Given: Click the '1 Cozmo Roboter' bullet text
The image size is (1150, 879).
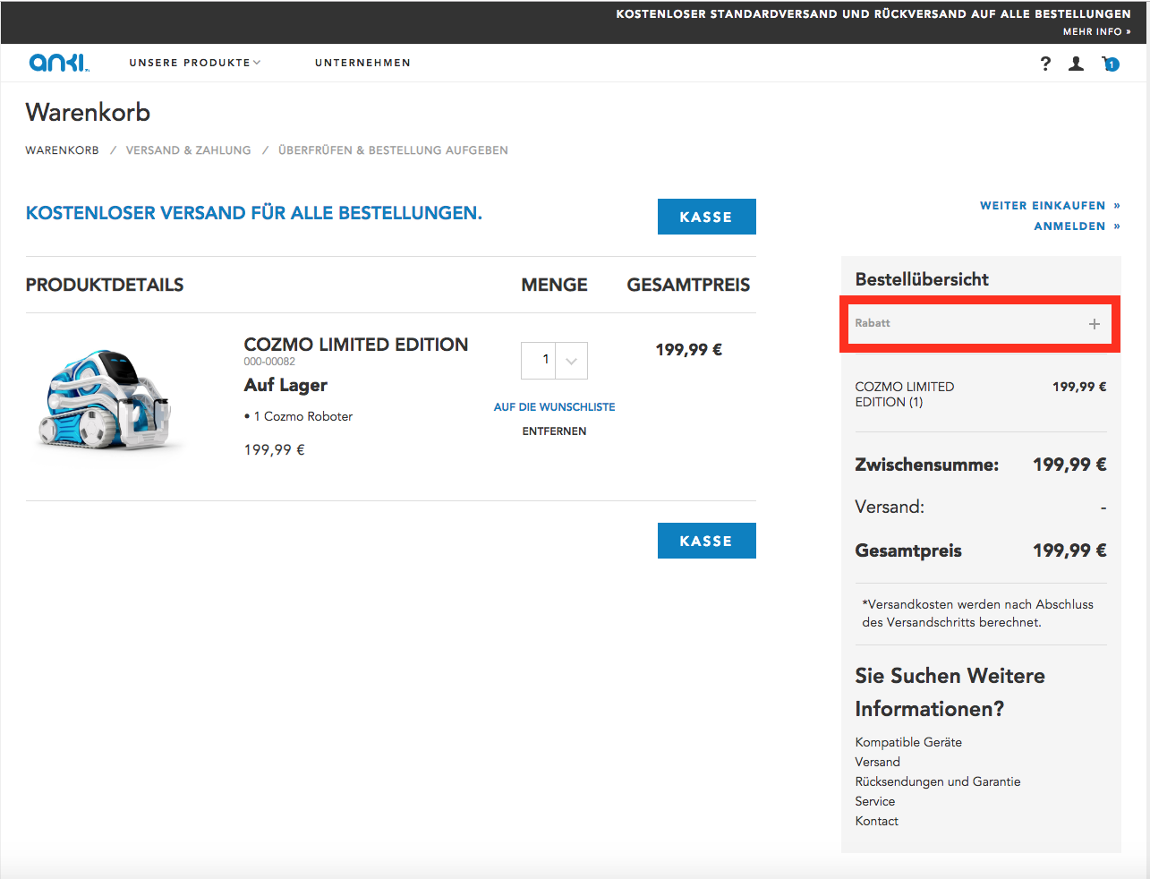Looking at the screenshot, I should pyautogui.click(x=299, y=416).
